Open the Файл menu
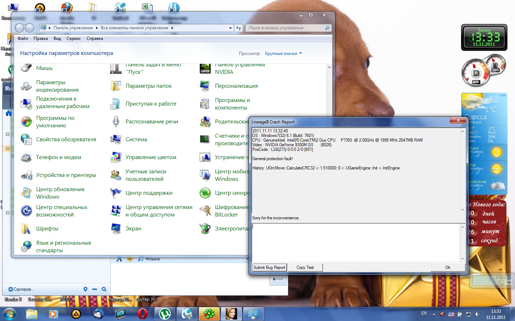Image resolution: width=515 pixels, height=321 pixels. click(23, 39)
